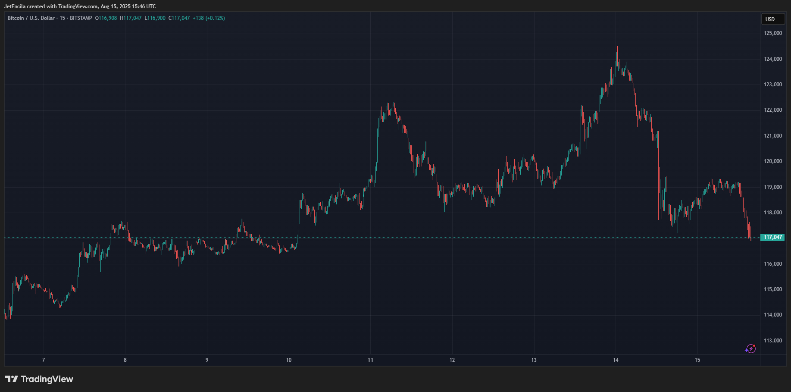Click the O116,908 open value in legend
791x392 pixels.
106,18
